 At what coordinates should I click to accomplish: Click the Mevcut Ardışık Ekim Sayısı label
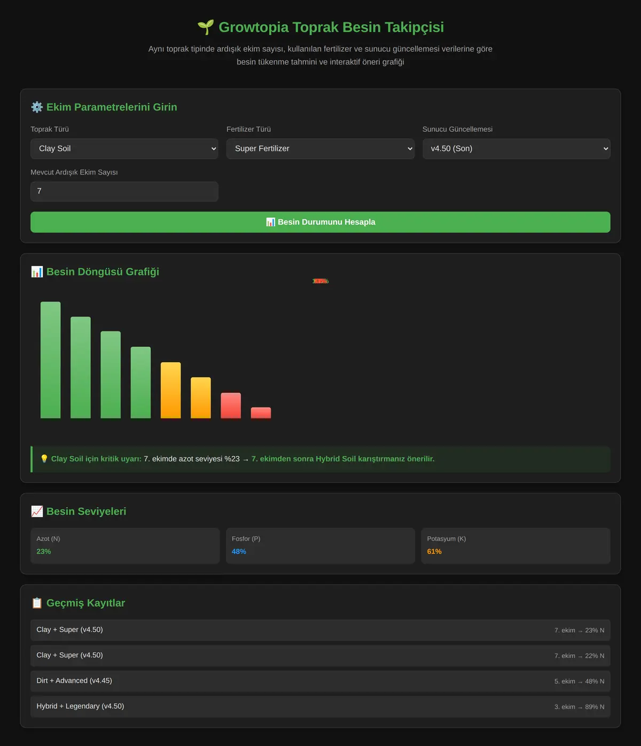click(74, 172)
